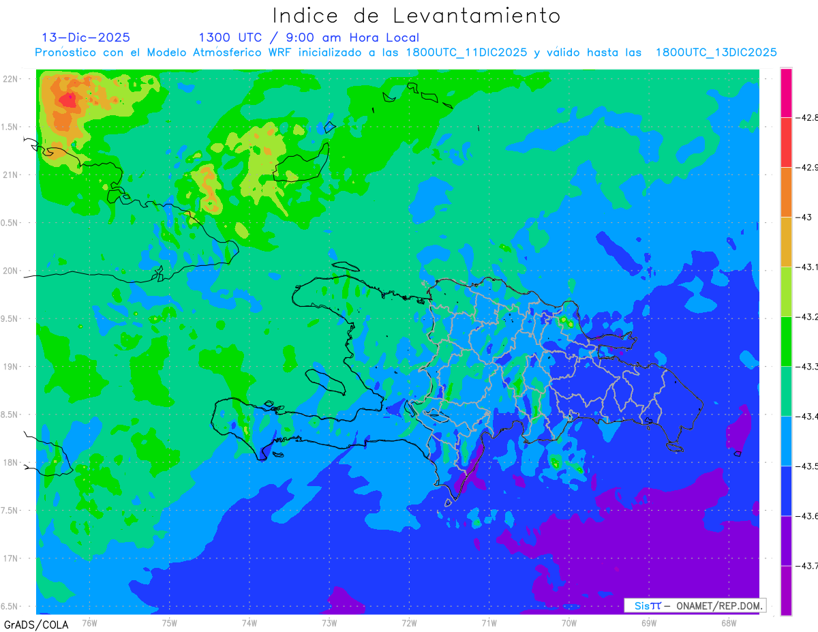Select the "69W" longitude label

(x=649, y=622)
